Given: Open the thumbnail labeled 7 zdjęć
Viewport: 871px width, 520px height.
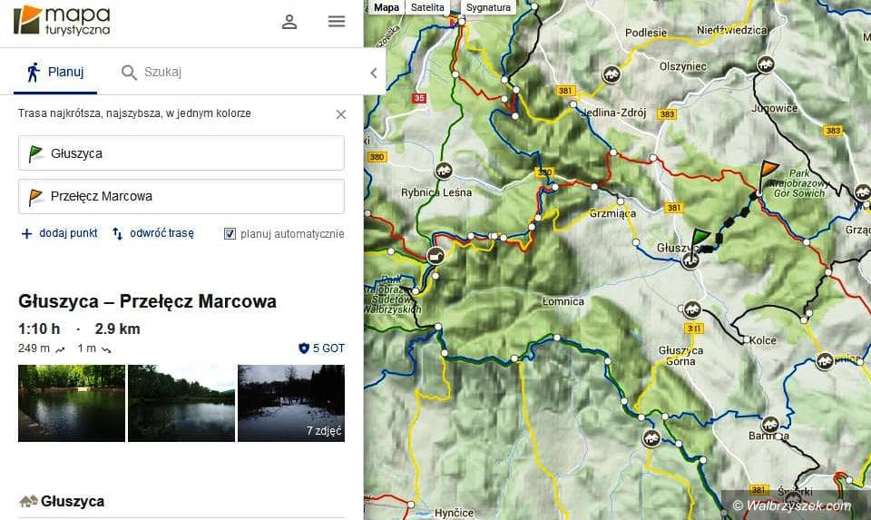Looking at the screenshot, I should coord(291,403).
